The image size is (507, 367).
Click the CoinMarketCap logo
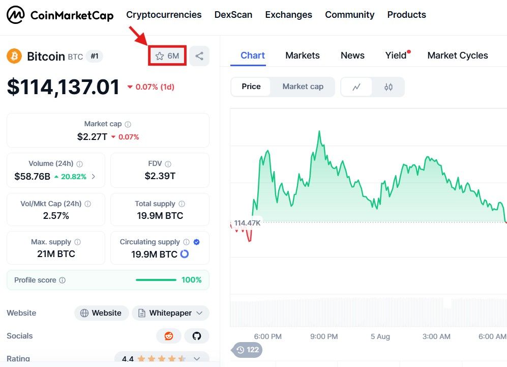pos(59,15)
